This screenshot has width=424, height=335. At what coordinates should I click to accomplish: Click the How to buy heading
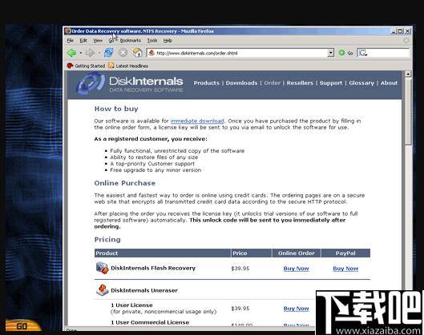pos(116,109)
